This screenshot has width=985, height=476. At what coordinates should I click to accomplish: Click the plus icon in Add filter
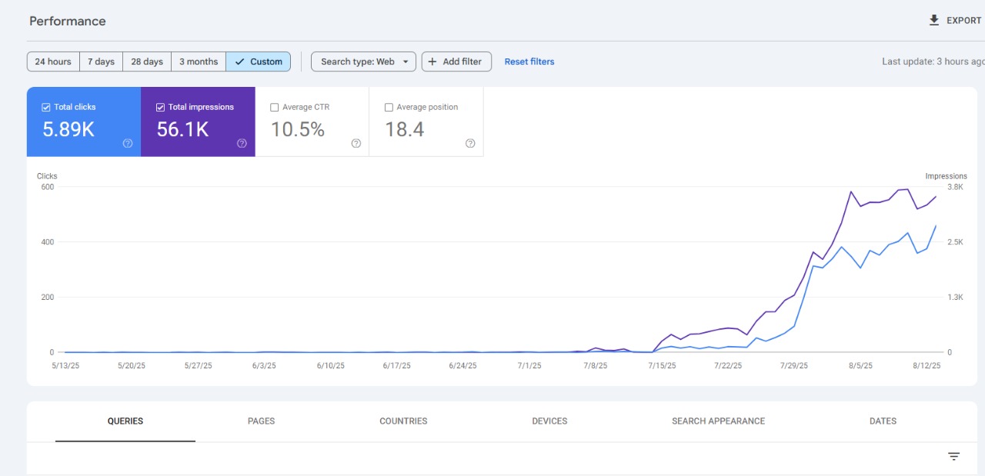[432, 62]
